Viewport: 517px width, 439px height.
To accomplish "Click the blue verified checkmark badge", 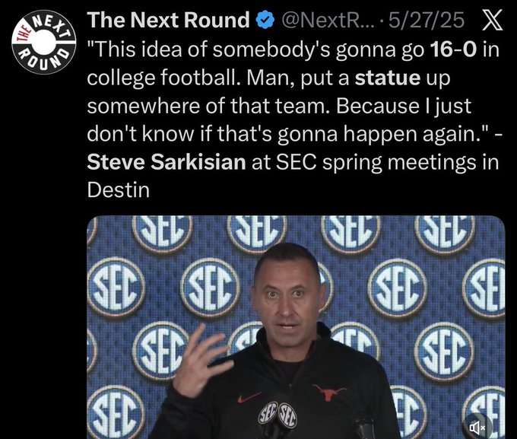I will tap(265, 20).
